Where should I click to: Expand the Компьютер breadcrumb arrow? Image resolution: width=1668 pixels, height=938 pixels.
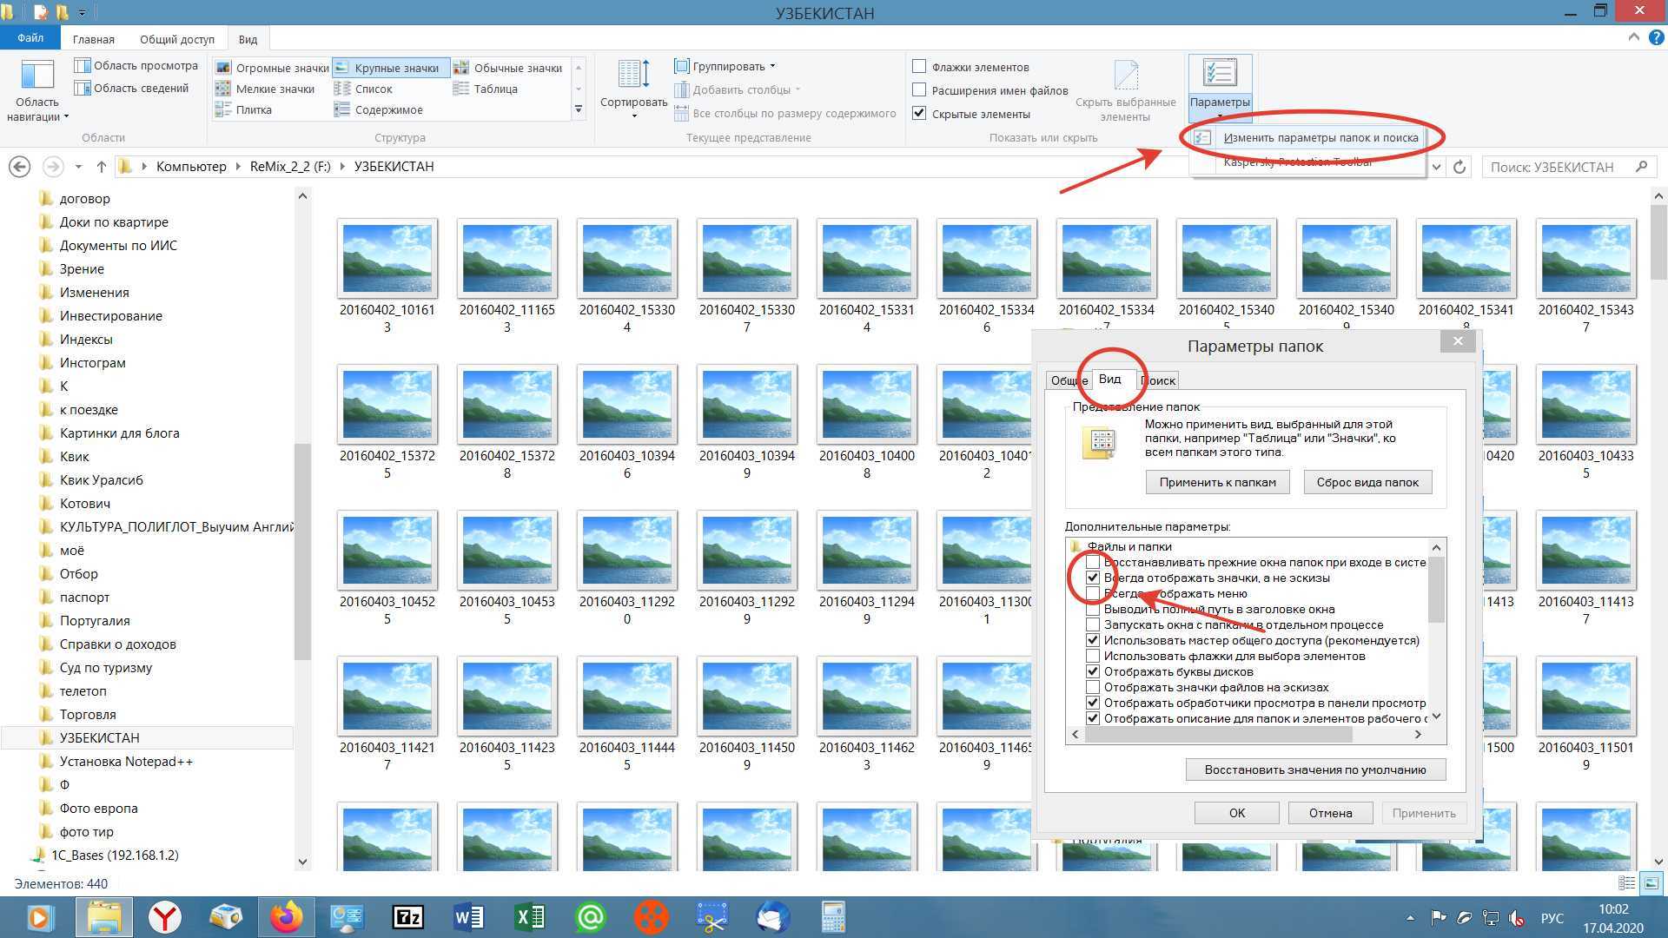click(238, 167)
